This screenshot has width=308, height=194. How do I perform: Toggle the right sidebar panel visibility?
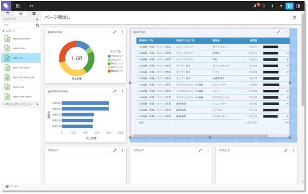pos(298,6)
